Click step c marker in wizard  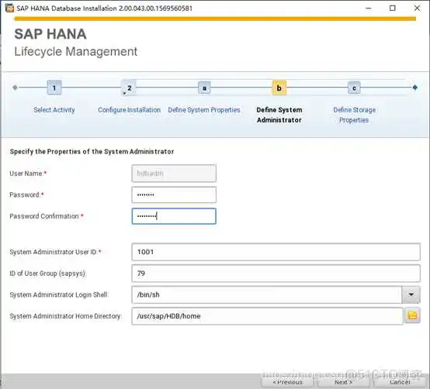354,88
